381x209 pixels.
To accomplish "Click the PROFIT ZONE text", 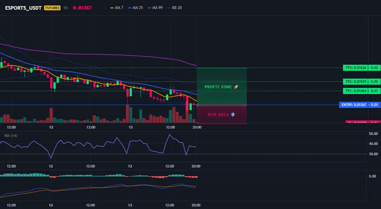I will (218, 87).
